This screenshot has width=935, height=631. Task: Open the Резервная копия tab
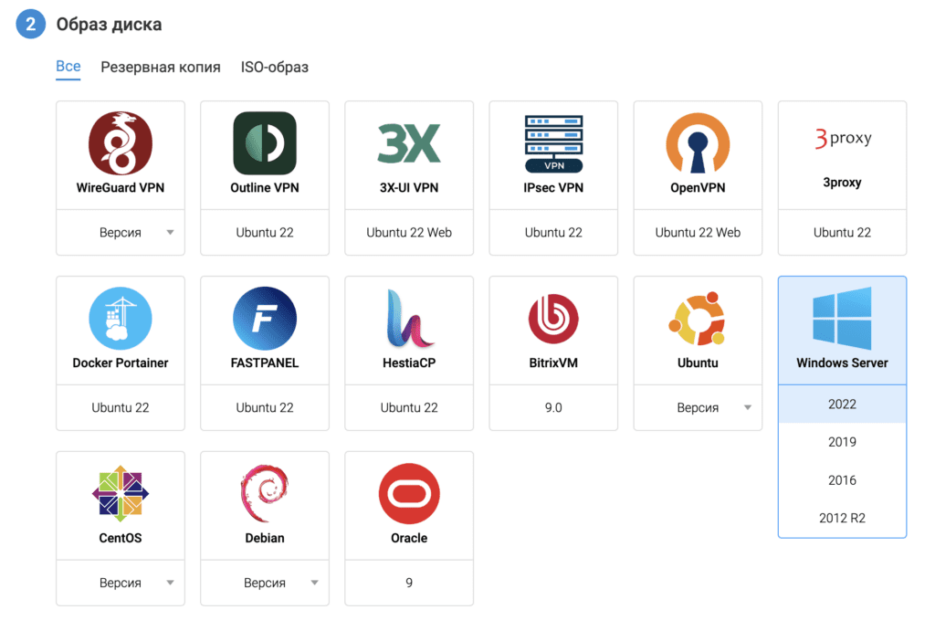point(161,67)
